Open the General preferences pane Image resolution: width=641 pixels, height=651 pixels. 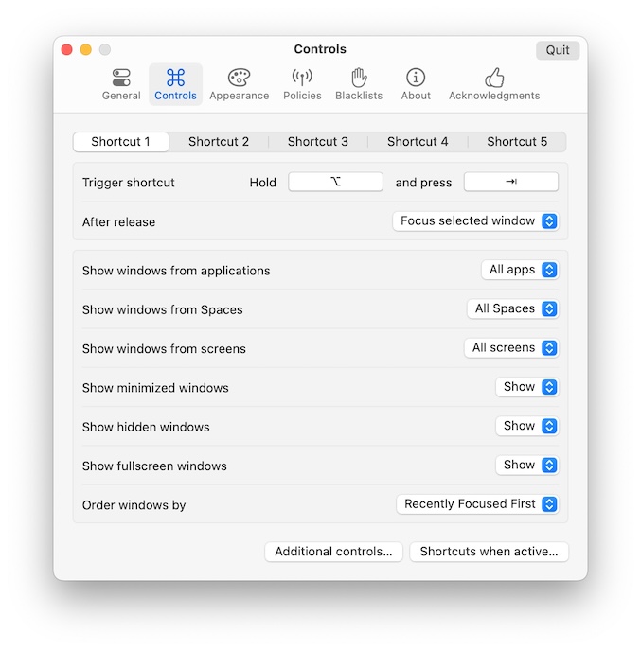point(121,83)
